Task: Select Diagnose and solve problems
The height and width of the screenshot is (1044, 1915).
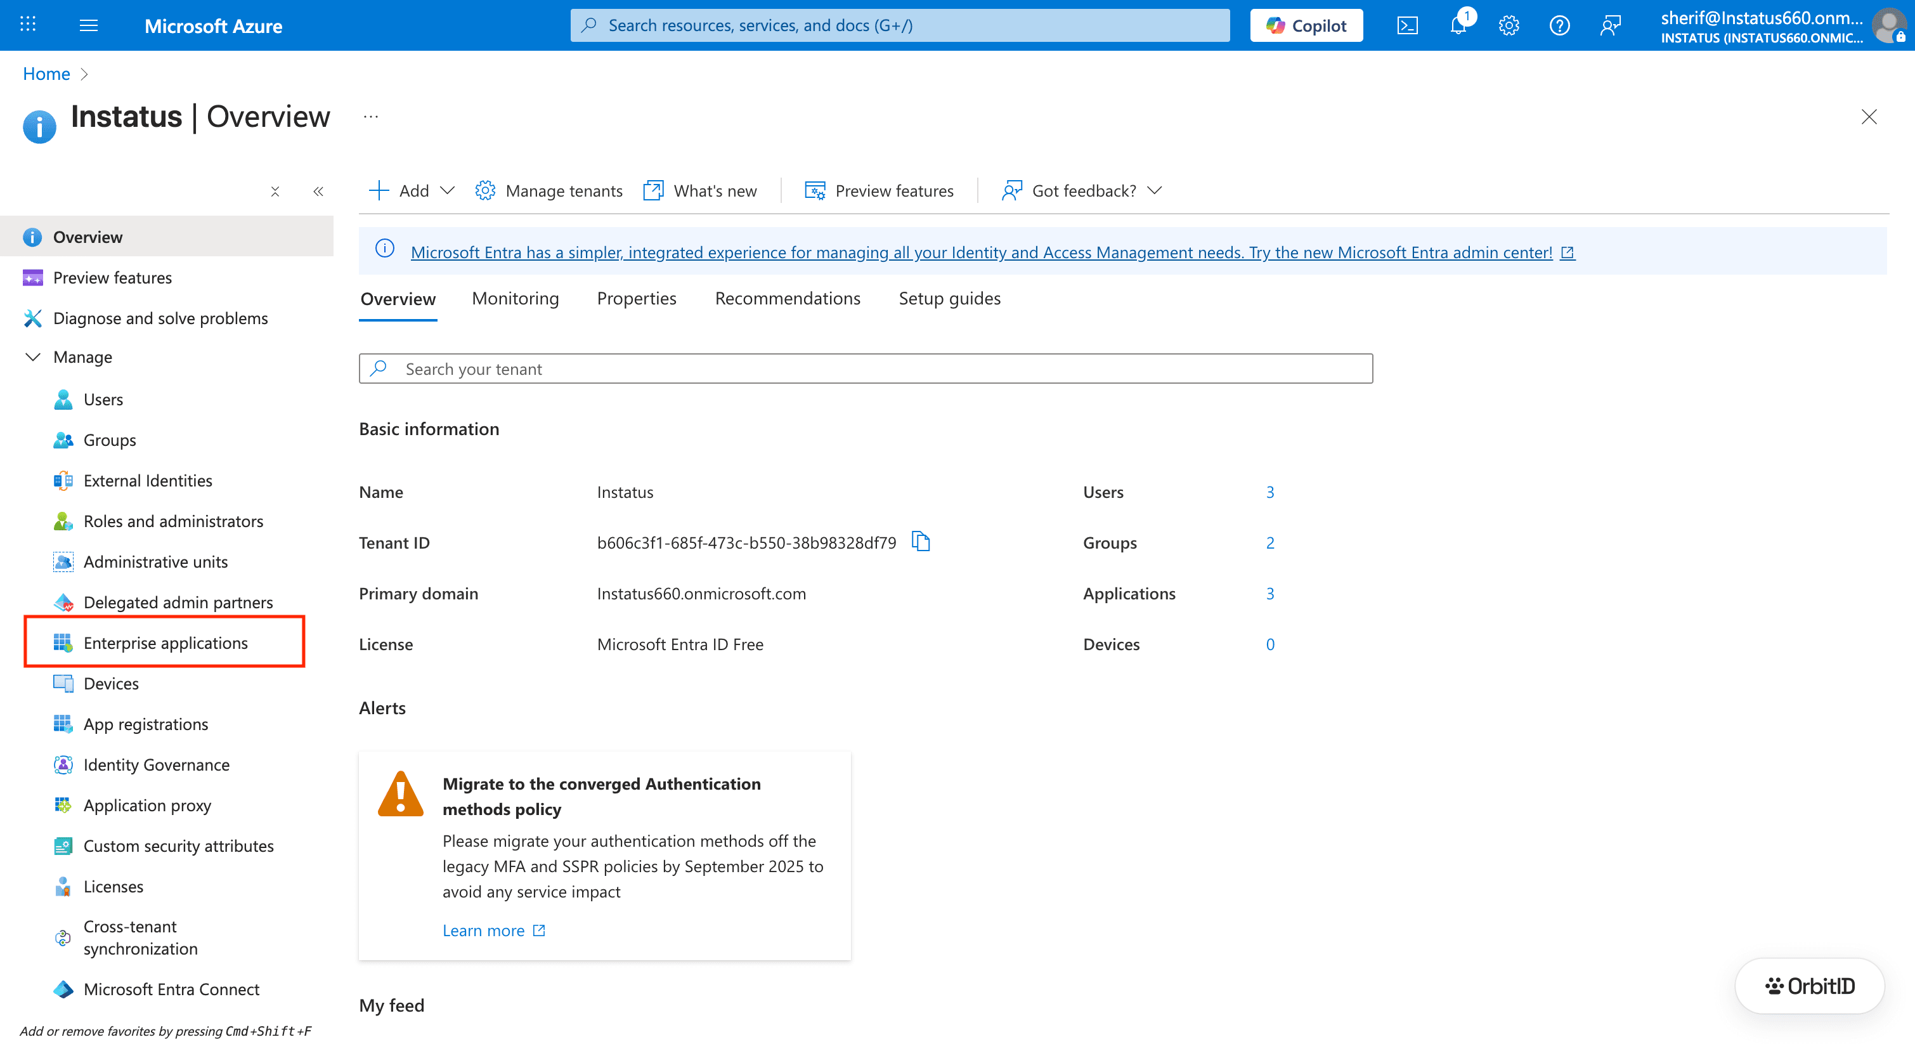Action: 160,318
